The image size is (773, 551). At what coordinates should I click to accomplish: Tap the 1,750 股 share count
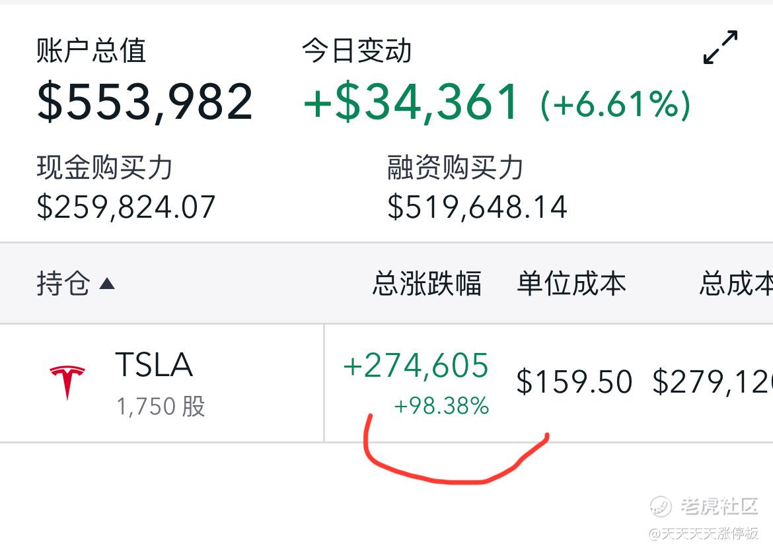[161, 406]
